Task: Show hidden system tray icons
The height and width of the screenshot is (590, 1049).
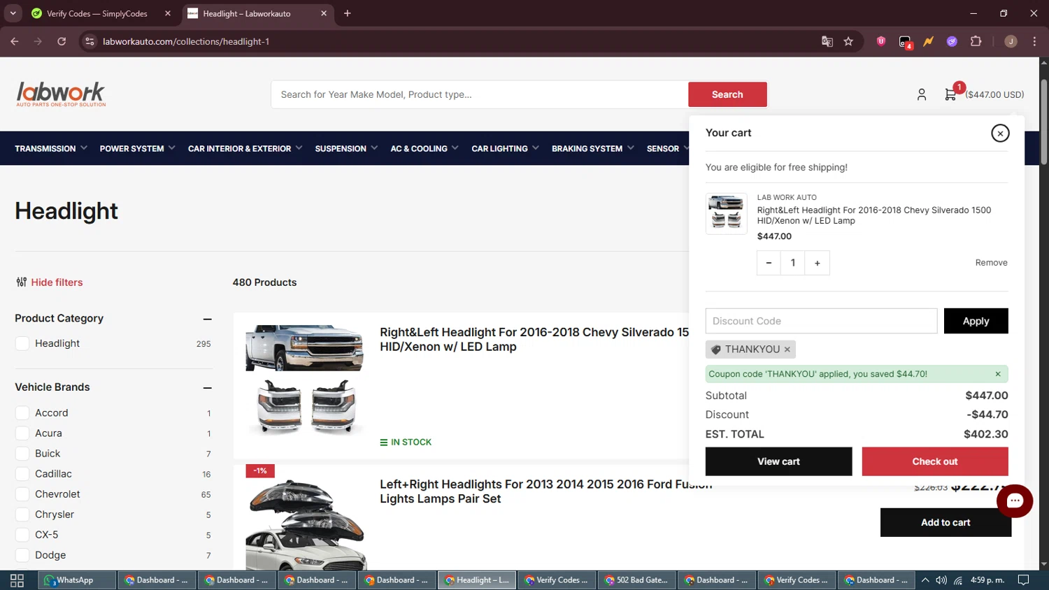Action: coord(925,580)
